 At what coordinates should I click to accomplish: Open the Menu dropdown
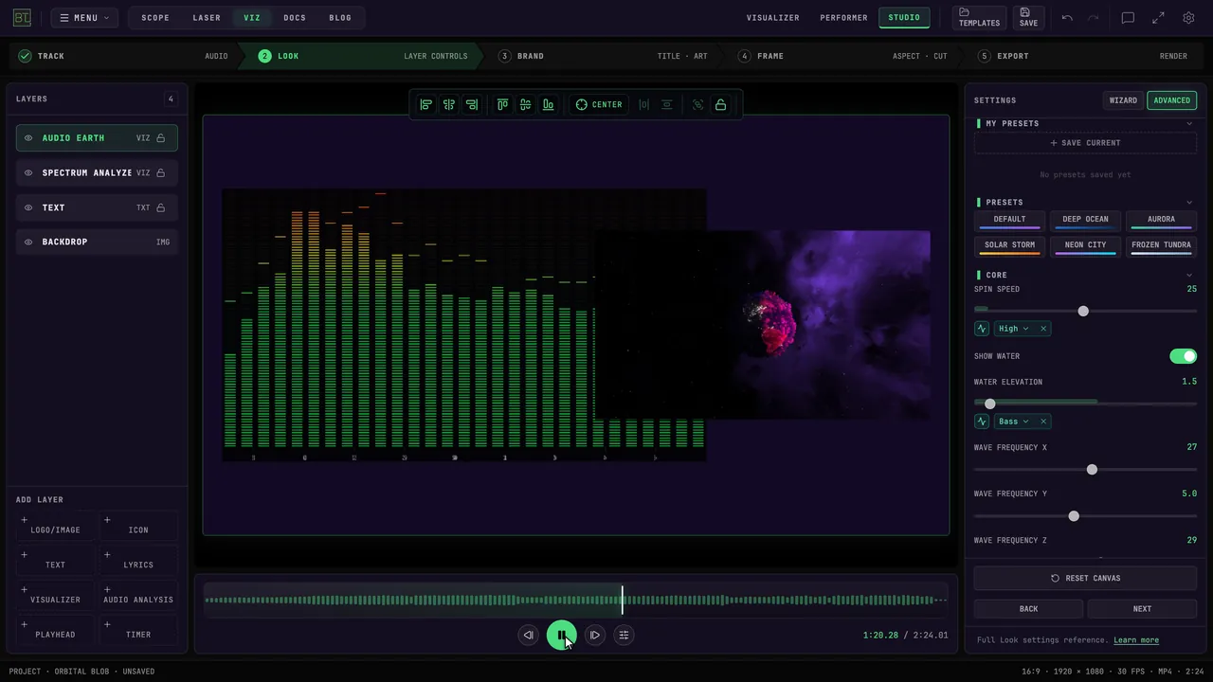tap(84, 18)
